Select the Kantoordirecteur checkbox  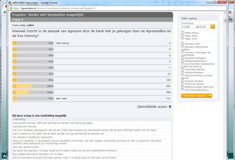[183, 72]
